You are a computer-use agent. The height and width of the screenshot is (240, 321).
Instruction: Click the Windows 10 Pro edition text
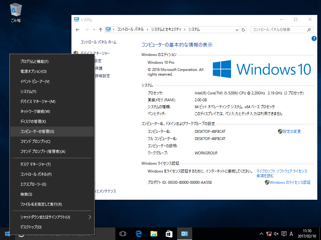point(161,62)
